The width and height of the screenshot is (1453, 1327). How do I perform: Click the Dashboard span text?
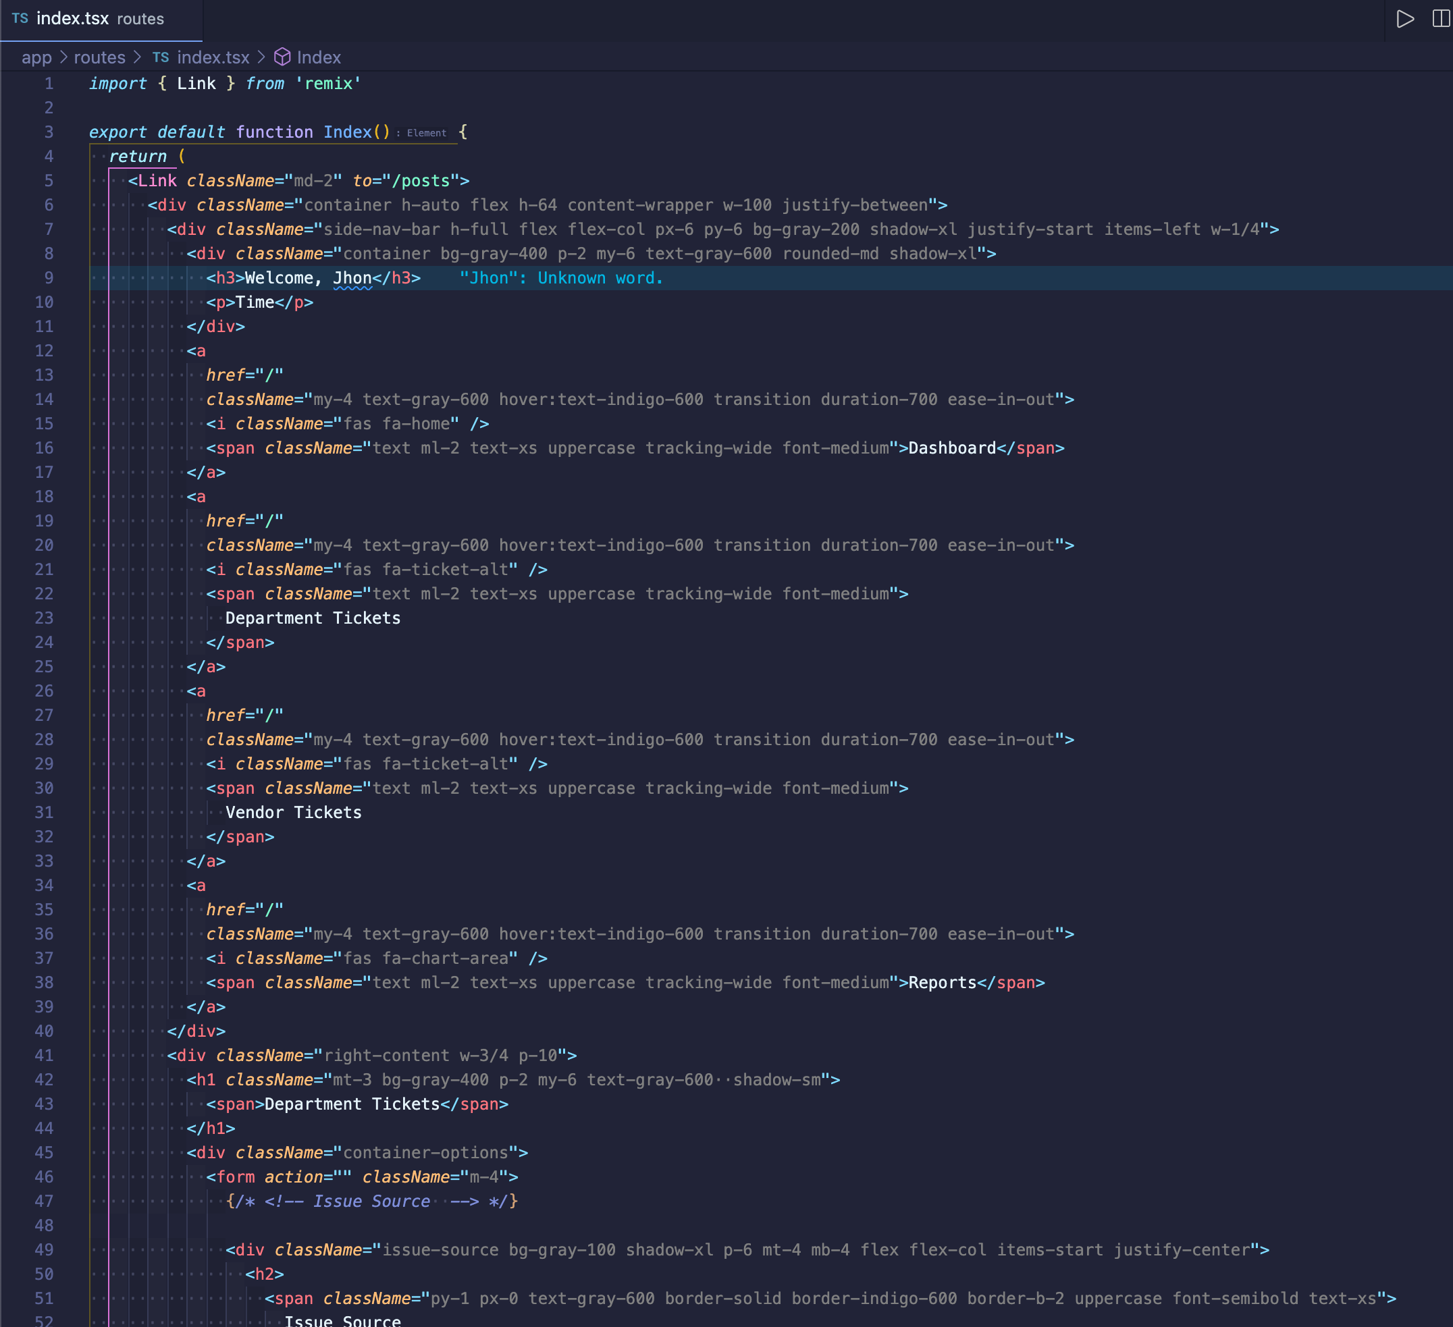point(952,448)
